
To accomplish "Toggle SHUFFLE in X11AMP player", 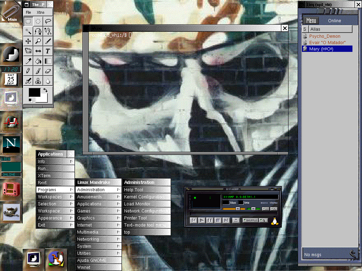I will pos(250,221).
